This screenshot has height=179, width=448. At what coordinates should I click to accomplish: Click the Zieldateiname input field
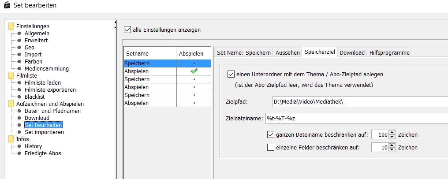coord(353,119)
